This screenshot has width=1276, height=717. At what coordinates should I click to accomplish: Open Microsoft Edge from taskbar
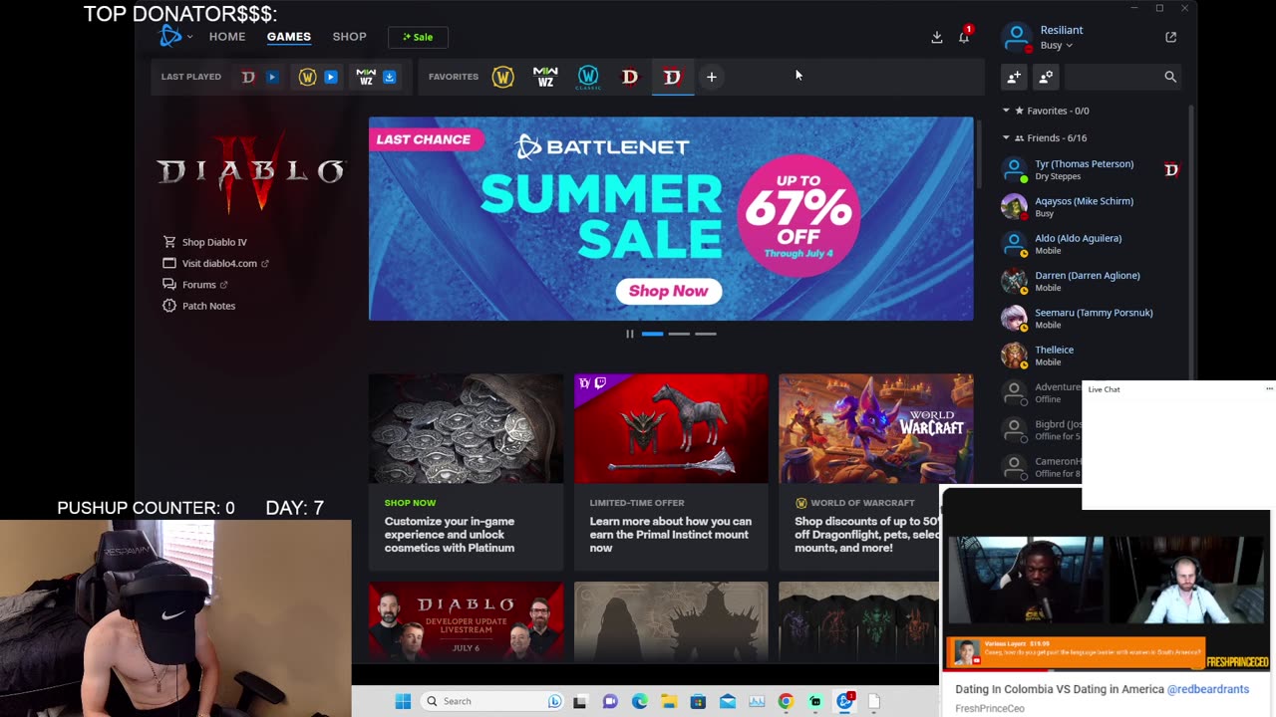click(x=639, y=701)
